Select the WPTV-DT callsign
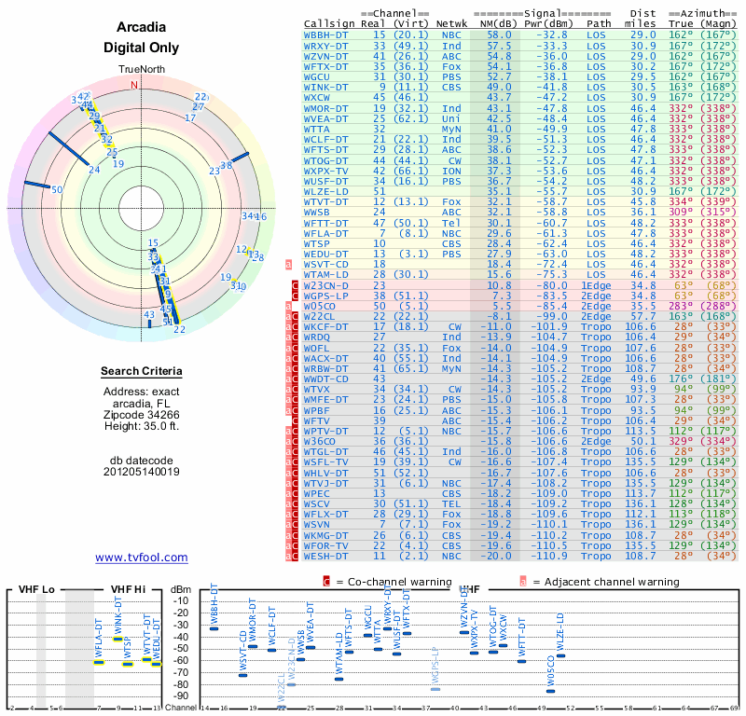 325,432
